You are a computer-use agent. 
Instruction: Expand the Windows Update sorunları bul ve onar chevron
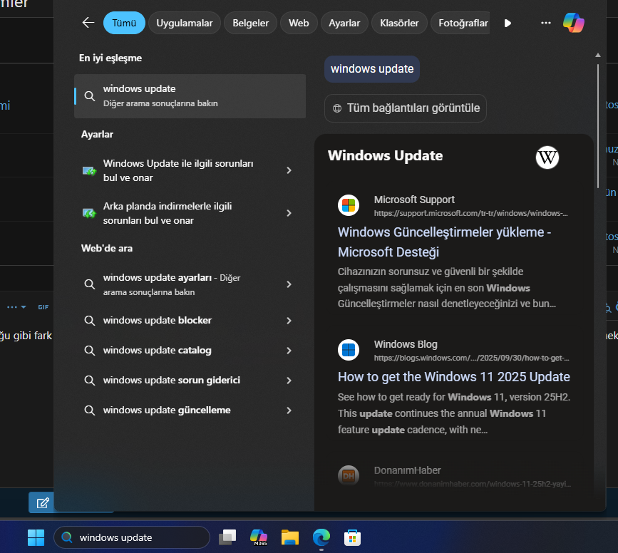[x=289, y=170]
